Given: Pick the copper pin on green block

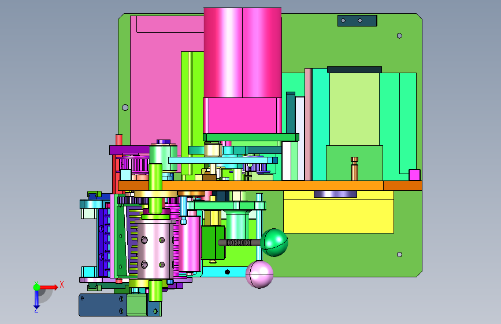Looking at the screenshot, I should (x=354, y=169).
